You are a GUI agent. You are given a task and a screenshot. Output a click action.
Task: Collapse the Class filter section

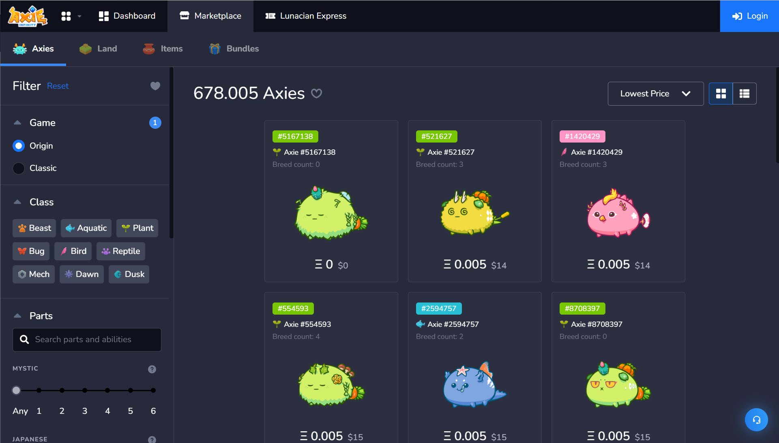point(17,202)
